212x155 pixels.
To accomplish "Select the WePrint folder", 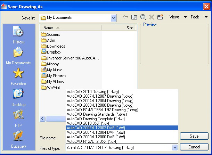I will coord(50,88).
